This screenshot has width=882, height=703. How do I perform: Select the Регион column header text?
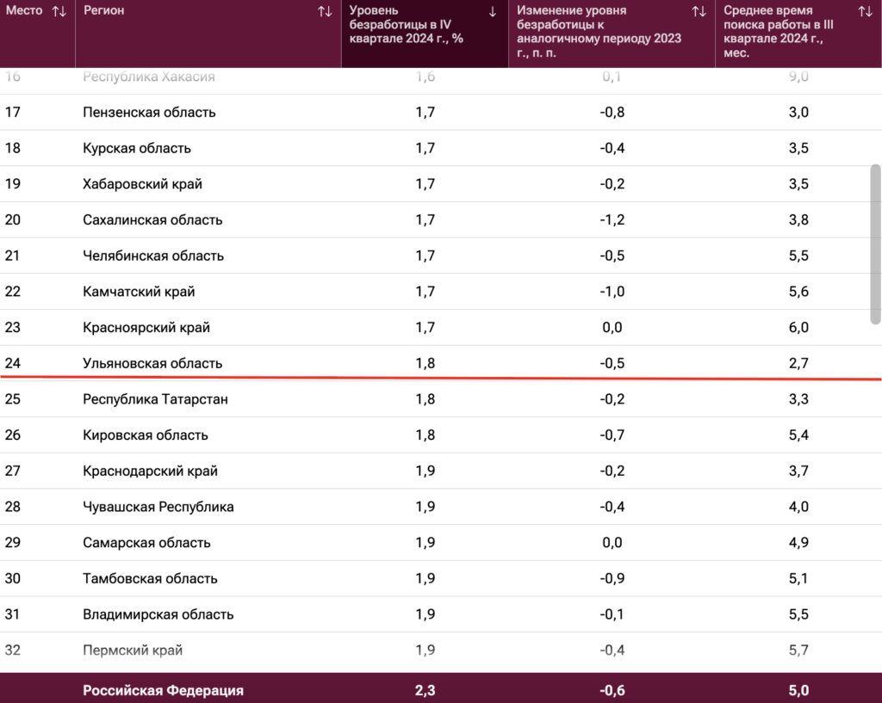pos(104,10)
